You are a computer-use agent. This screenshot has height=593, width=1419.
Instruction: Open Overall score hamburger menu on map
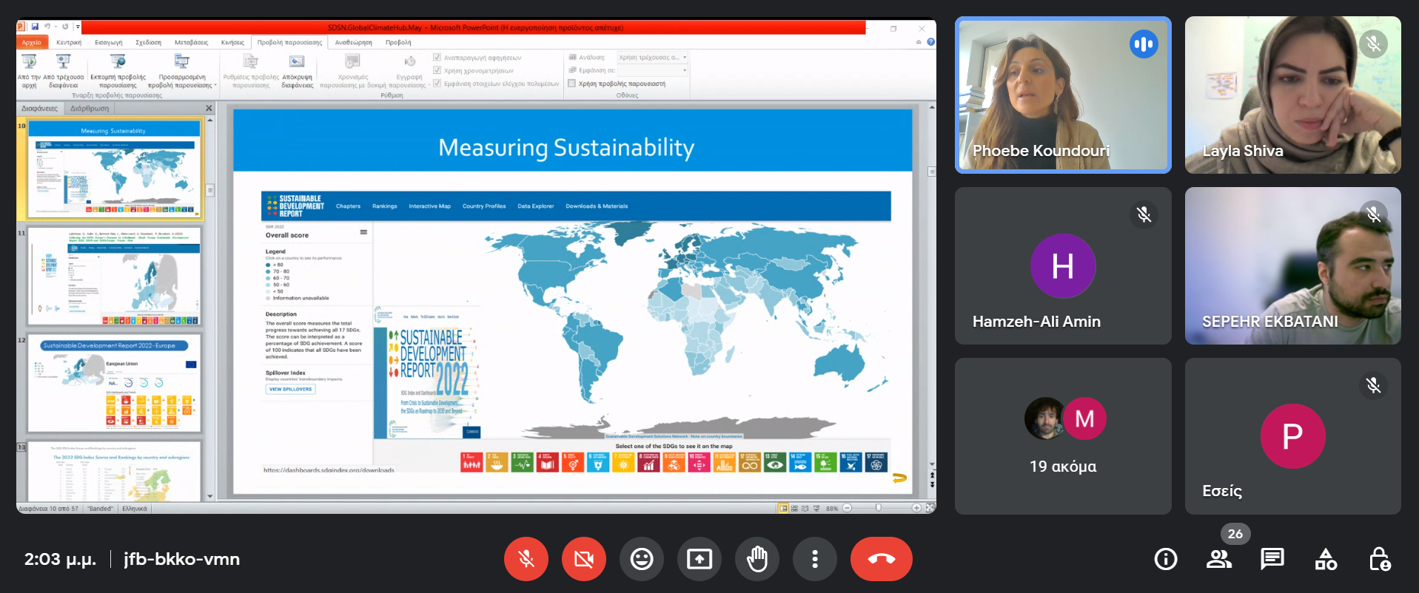tap(363, 232)
